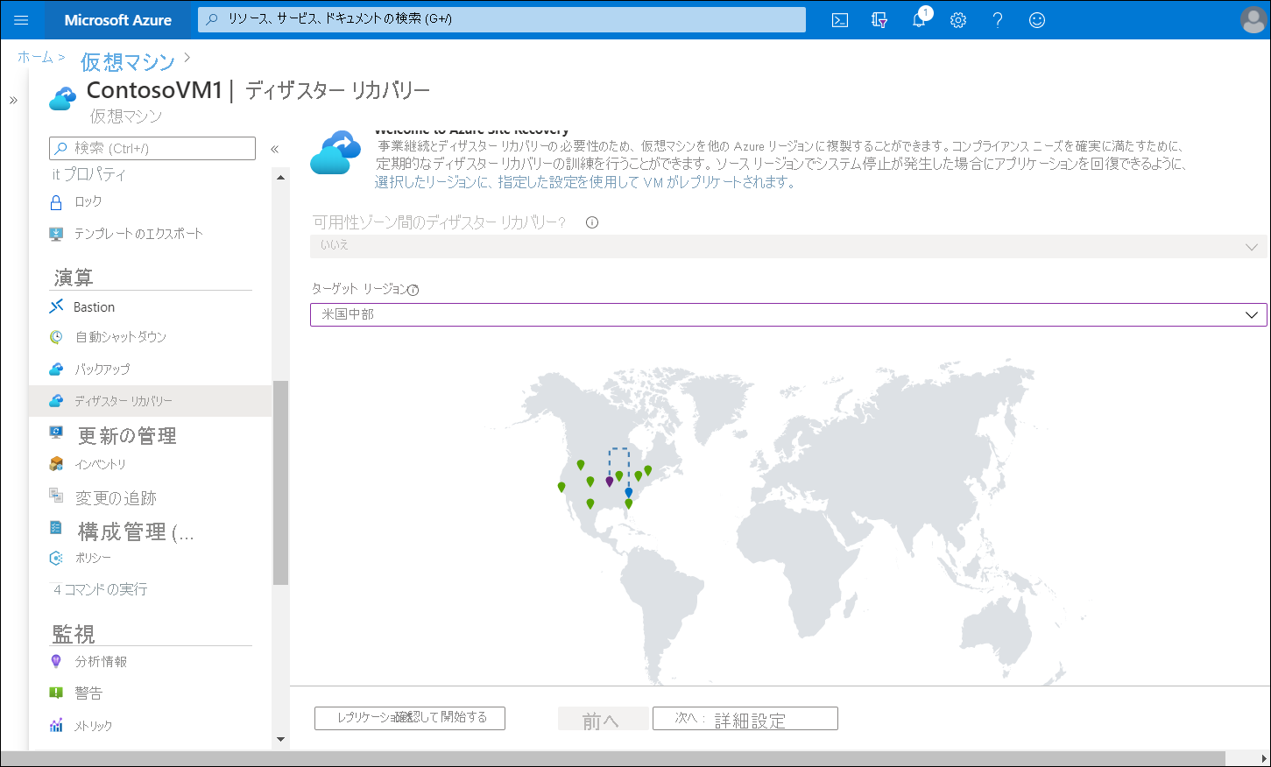1271x767 pixels.
Task: Open feedback smiley icon
Action: 1037,20
